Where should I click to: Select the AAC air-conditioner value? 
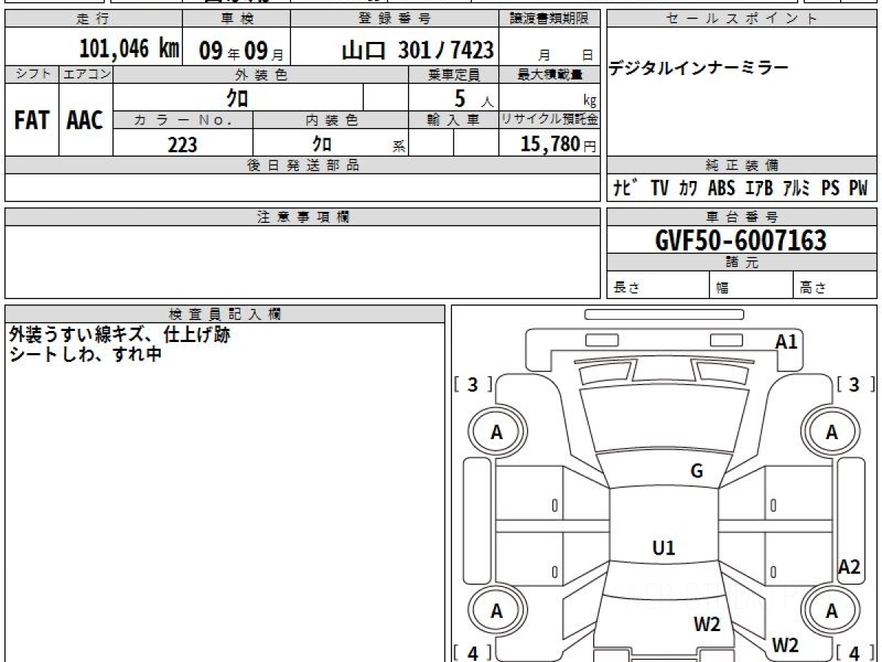tap(85, 121)
